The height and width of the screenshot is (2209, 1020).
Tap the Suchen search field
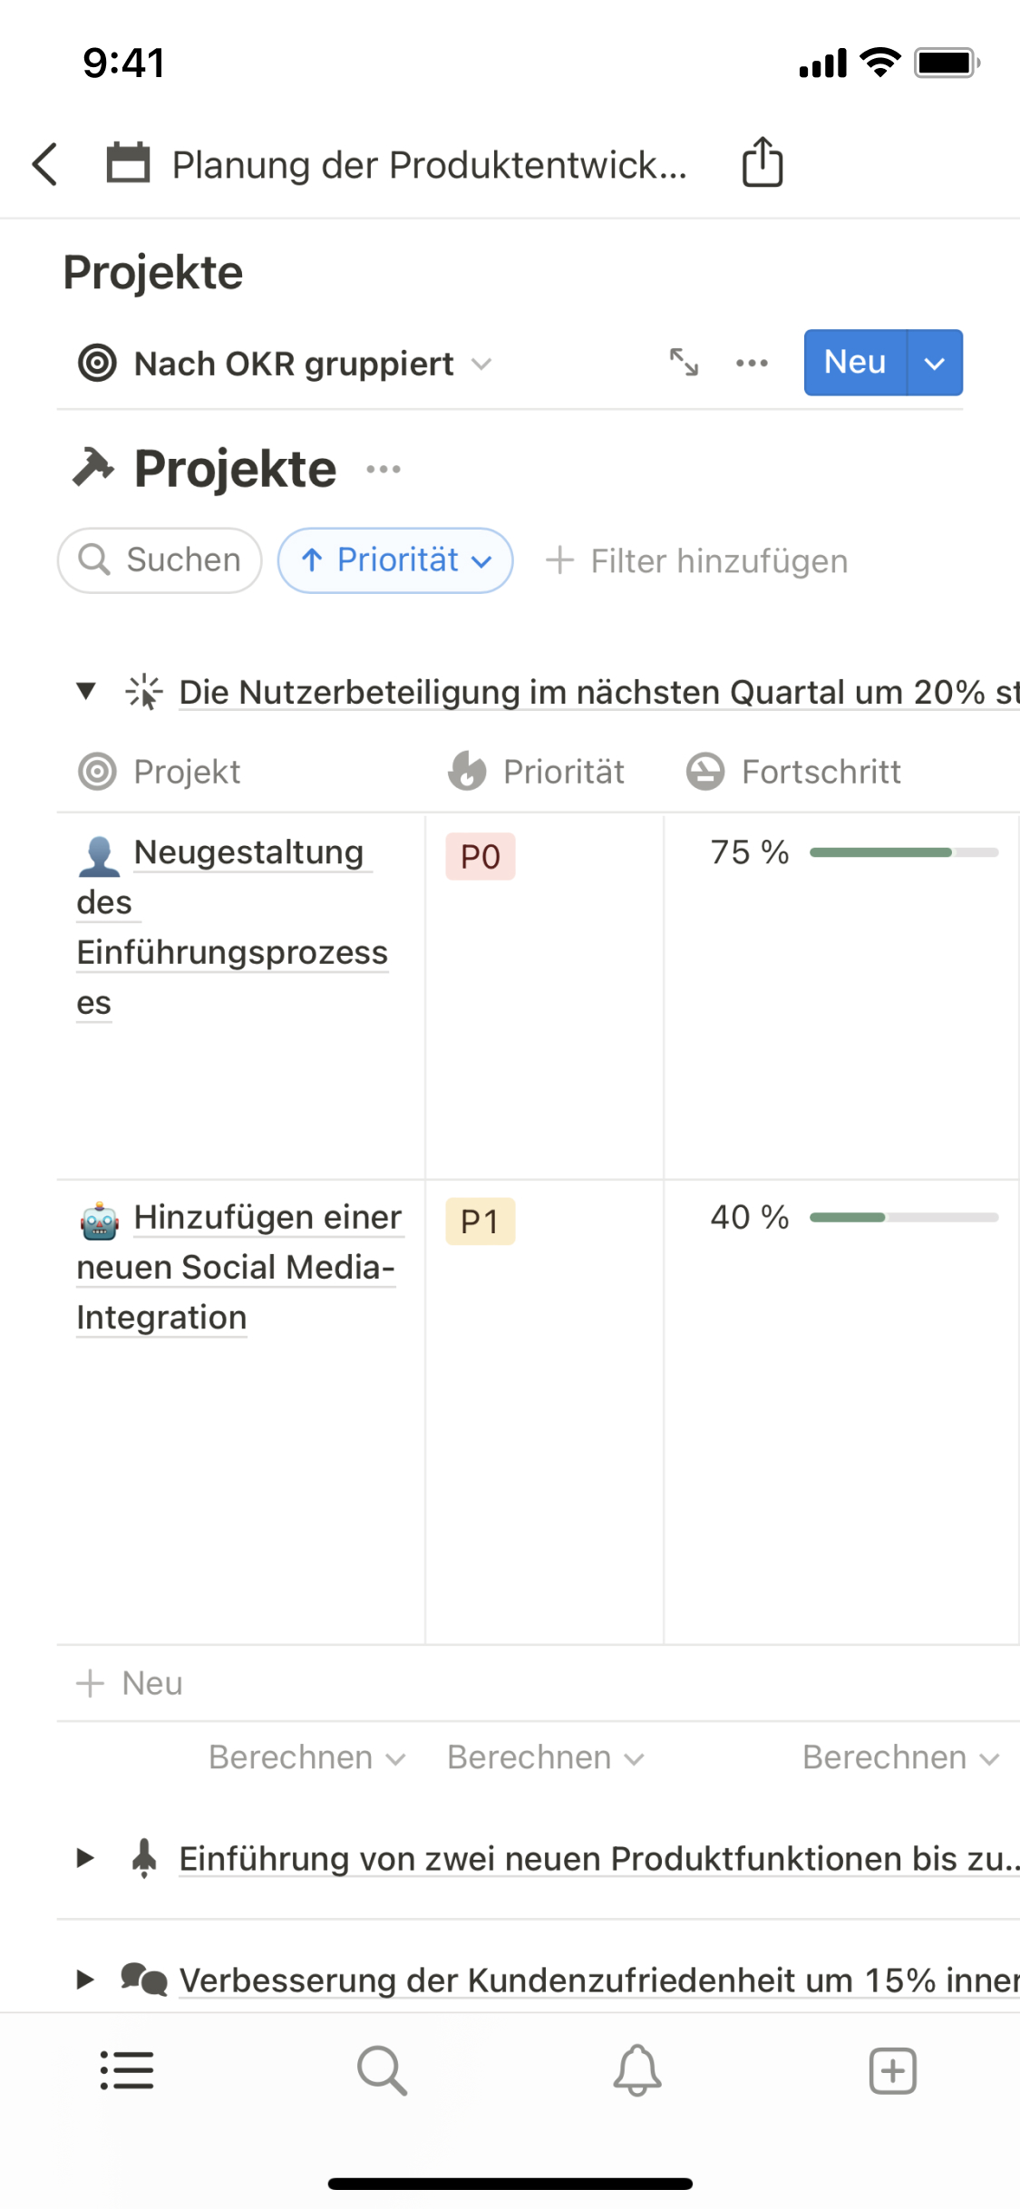(x=160, y=560)
